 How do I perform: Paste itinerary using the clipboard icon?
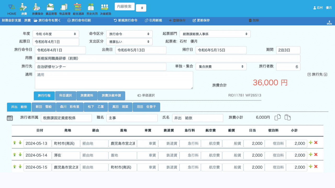tap(288, 118)
